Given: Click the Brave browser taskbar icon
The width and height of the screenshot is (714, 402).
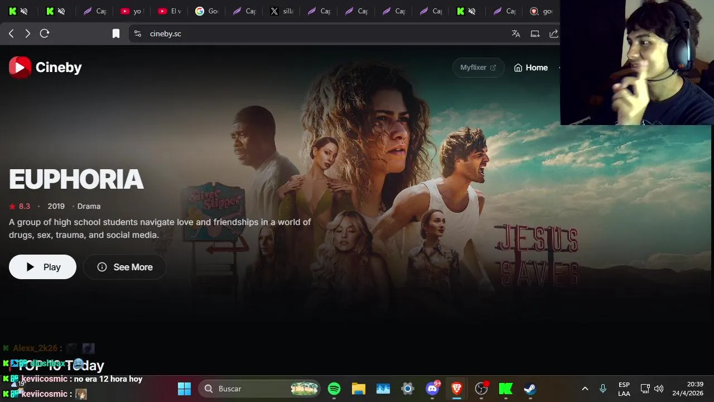Looking at the screenshot, I should click(457, 389).
